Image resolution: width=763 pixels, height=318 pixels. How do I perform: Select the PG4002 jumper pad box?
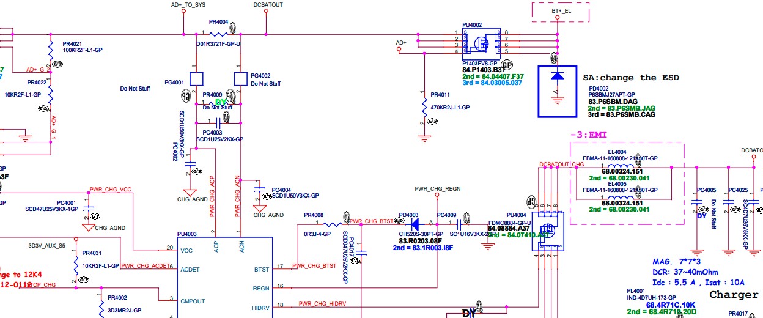(x=242, y=79)
